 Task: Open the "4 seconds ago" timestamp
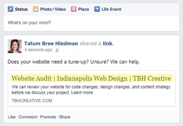click(x=38, y=50)
